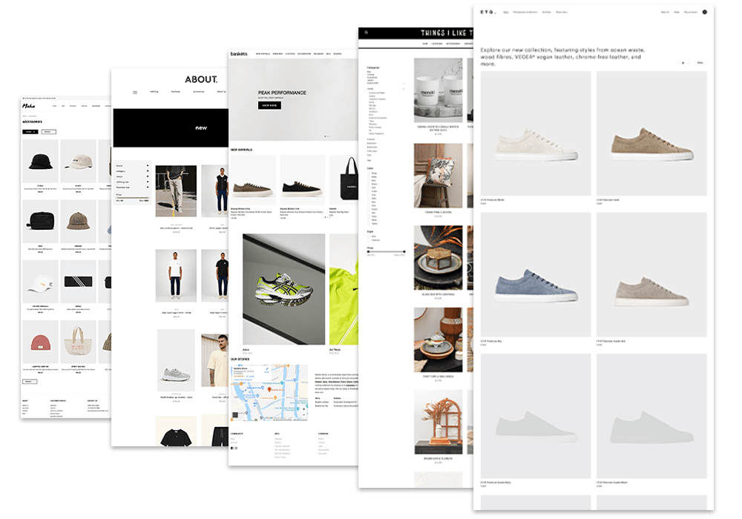
Task: Open the black Filter button on Maha page
Action: (x=30, y=132)
